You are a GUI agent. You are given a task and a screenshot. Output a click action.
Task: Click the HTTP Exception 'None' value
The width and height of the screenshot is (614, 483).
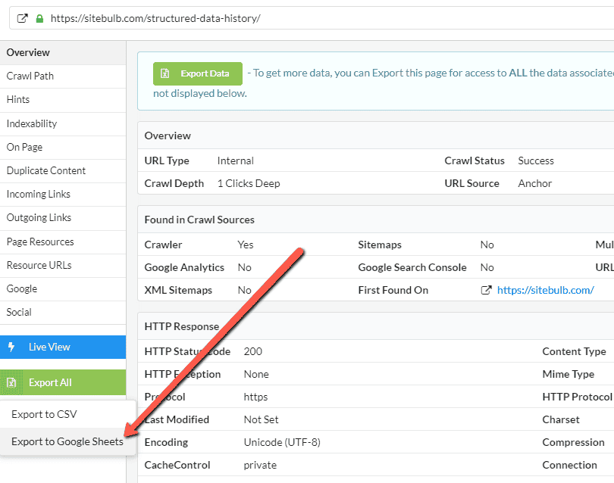coord(256,374)
